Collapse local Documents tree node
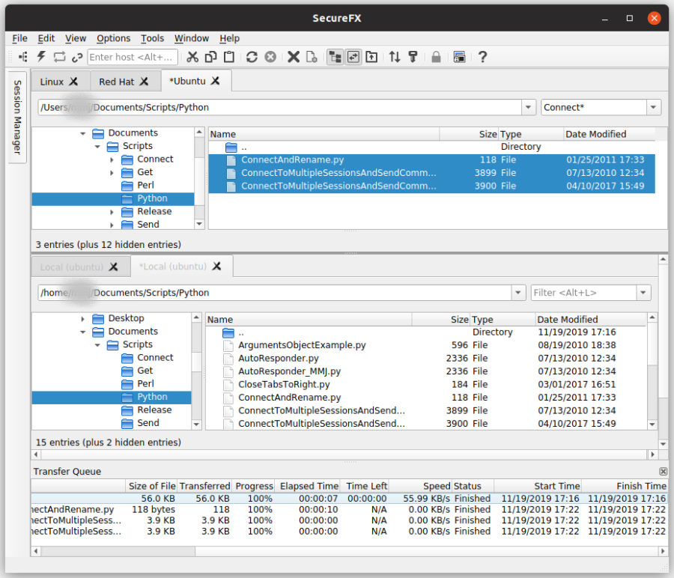This screenshot has height=578, width=674. [x=82, y=332]
